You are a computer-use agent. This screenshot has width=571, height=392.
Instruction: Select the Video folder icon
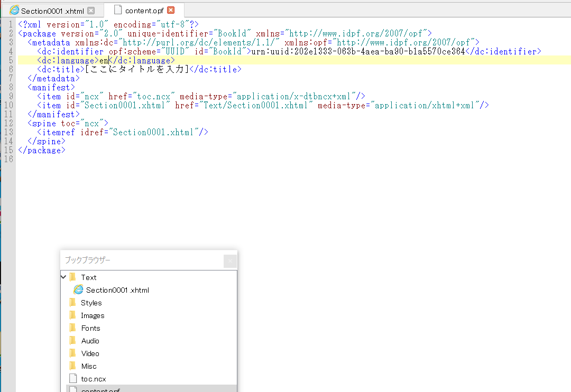[73, 353]
